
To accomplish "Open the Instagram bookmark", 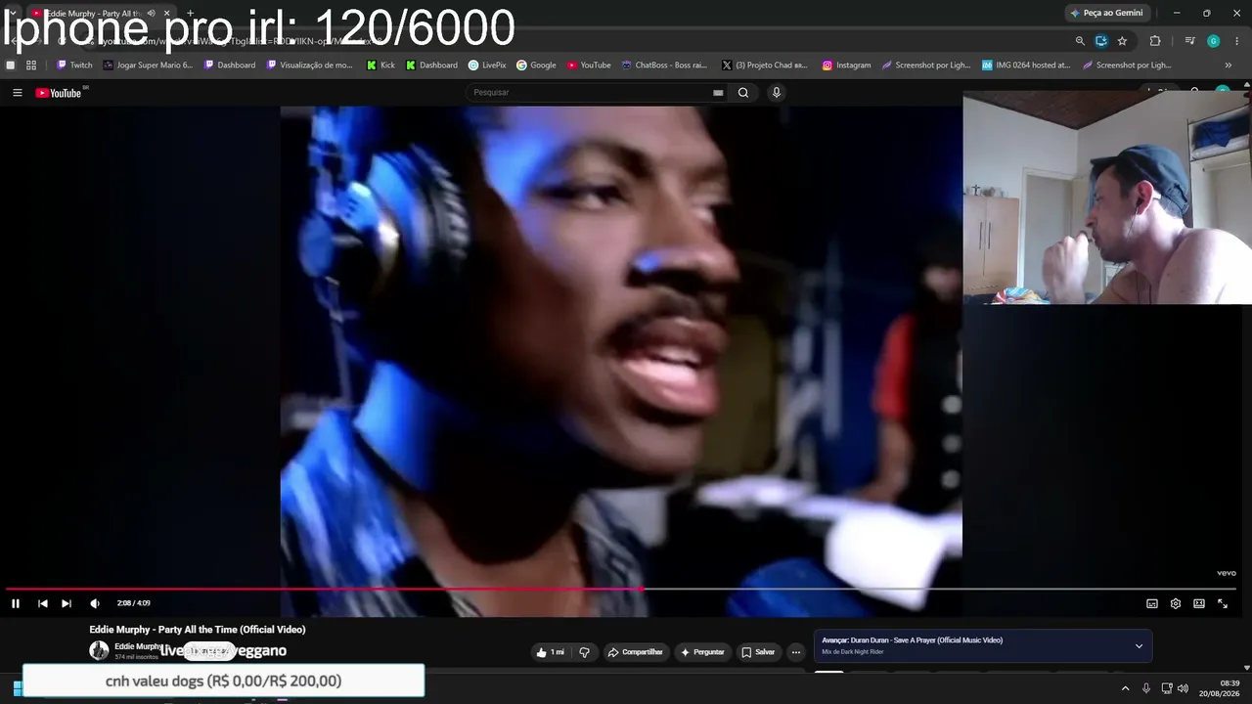I will [x=846, y=66].
